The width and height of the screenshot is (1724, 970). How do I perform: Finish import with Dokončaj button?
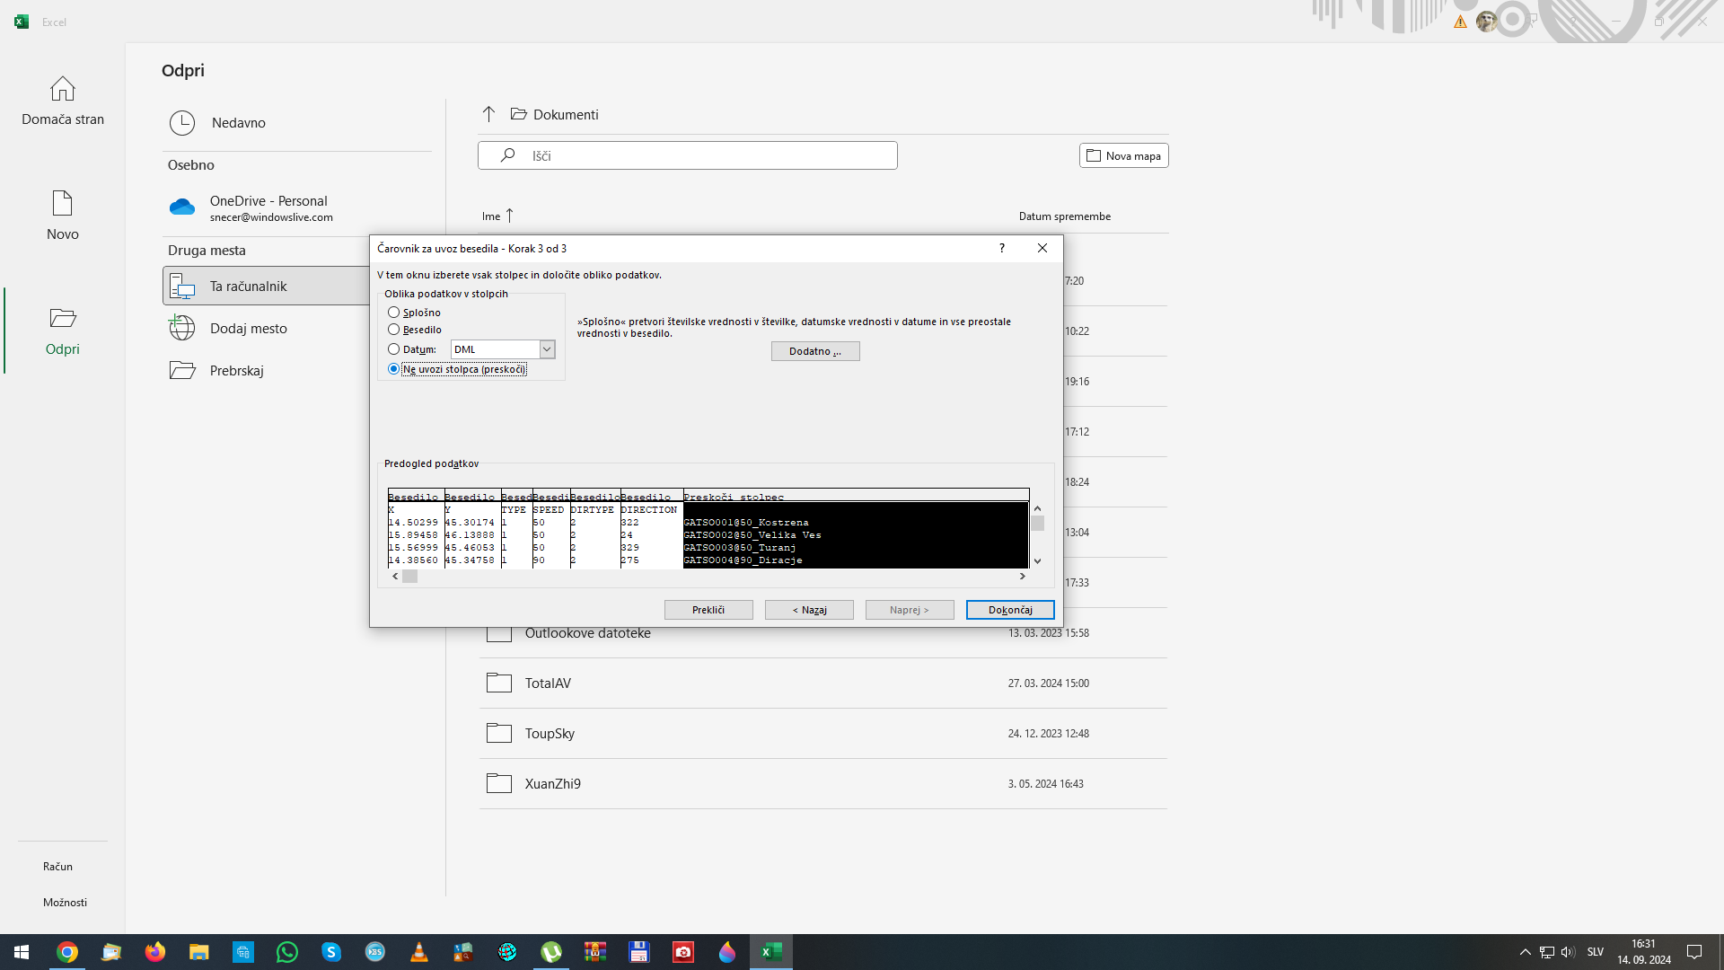point(1010,610)
